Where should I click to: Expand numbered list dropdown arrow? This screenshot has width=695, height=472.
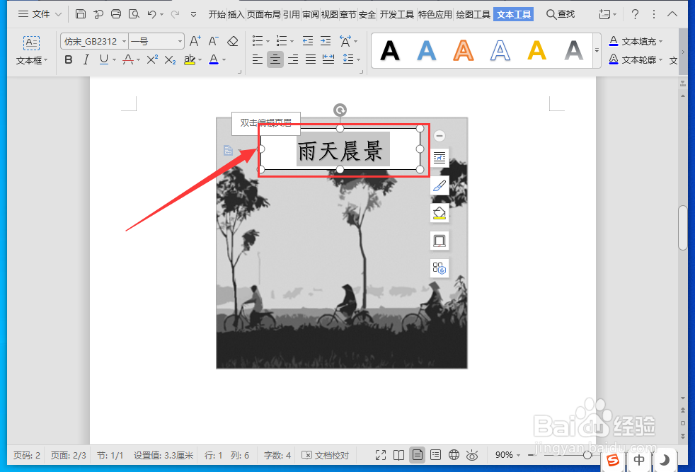pos(292,42)
